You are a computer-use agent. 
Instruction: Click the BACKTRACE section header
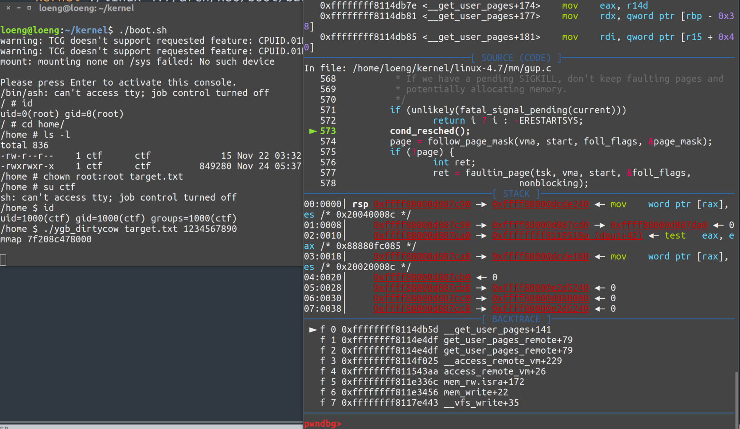click(x=516, y=319)
